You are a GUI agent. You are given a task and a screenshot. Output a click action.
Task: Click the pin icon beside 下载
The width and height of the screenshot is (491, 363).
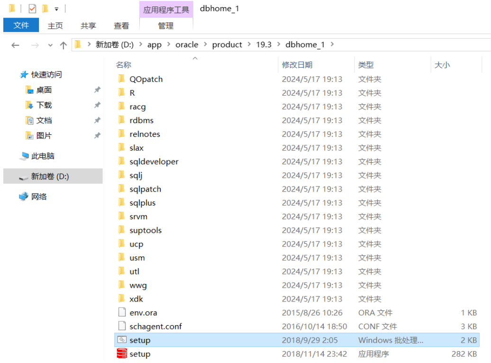[97, 105]
